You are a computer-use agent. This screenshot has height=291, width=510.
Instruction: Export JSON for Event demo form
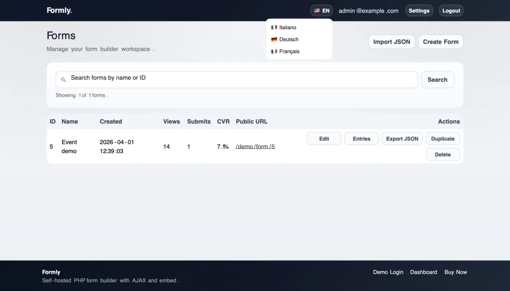point(402,139)
